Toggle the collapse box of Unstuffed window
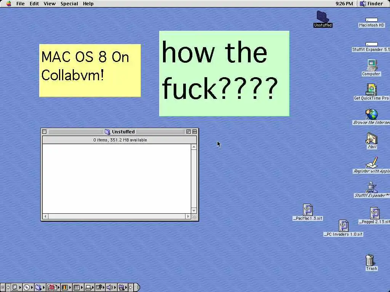Image resolution: width=390 pixels, height=292 pixels. click(x=195, y=132)
